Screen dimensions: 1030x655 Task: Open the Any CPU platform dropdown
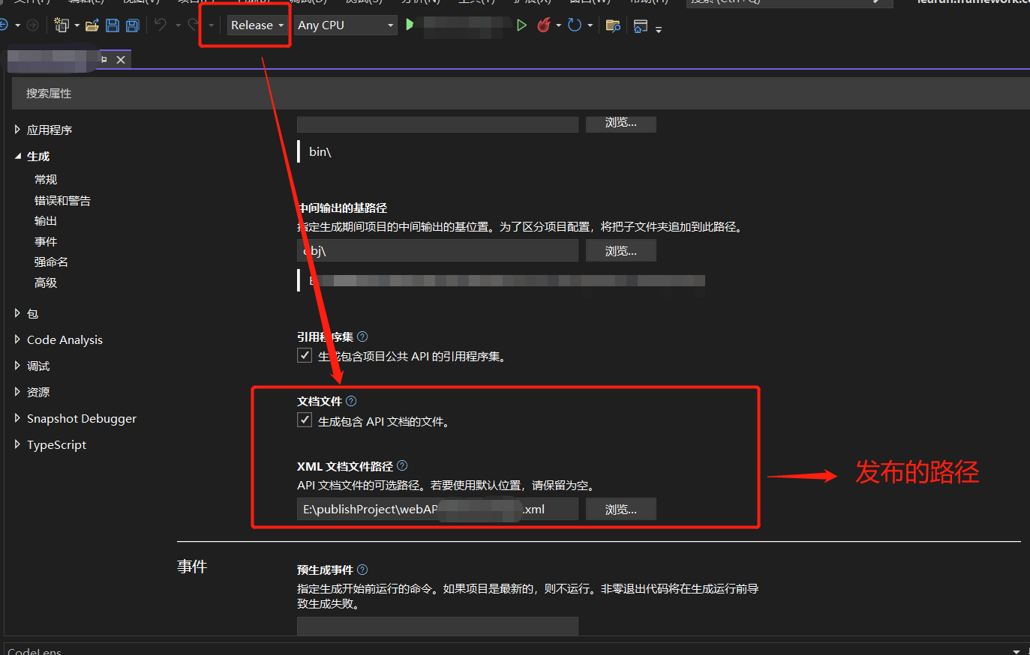point(346,25)
